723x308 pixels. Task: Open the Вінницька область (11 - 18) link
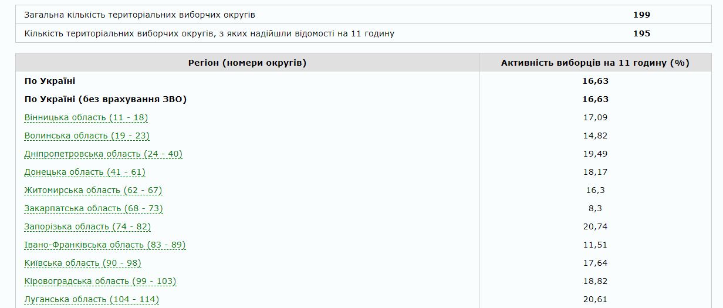click(86, 117)
